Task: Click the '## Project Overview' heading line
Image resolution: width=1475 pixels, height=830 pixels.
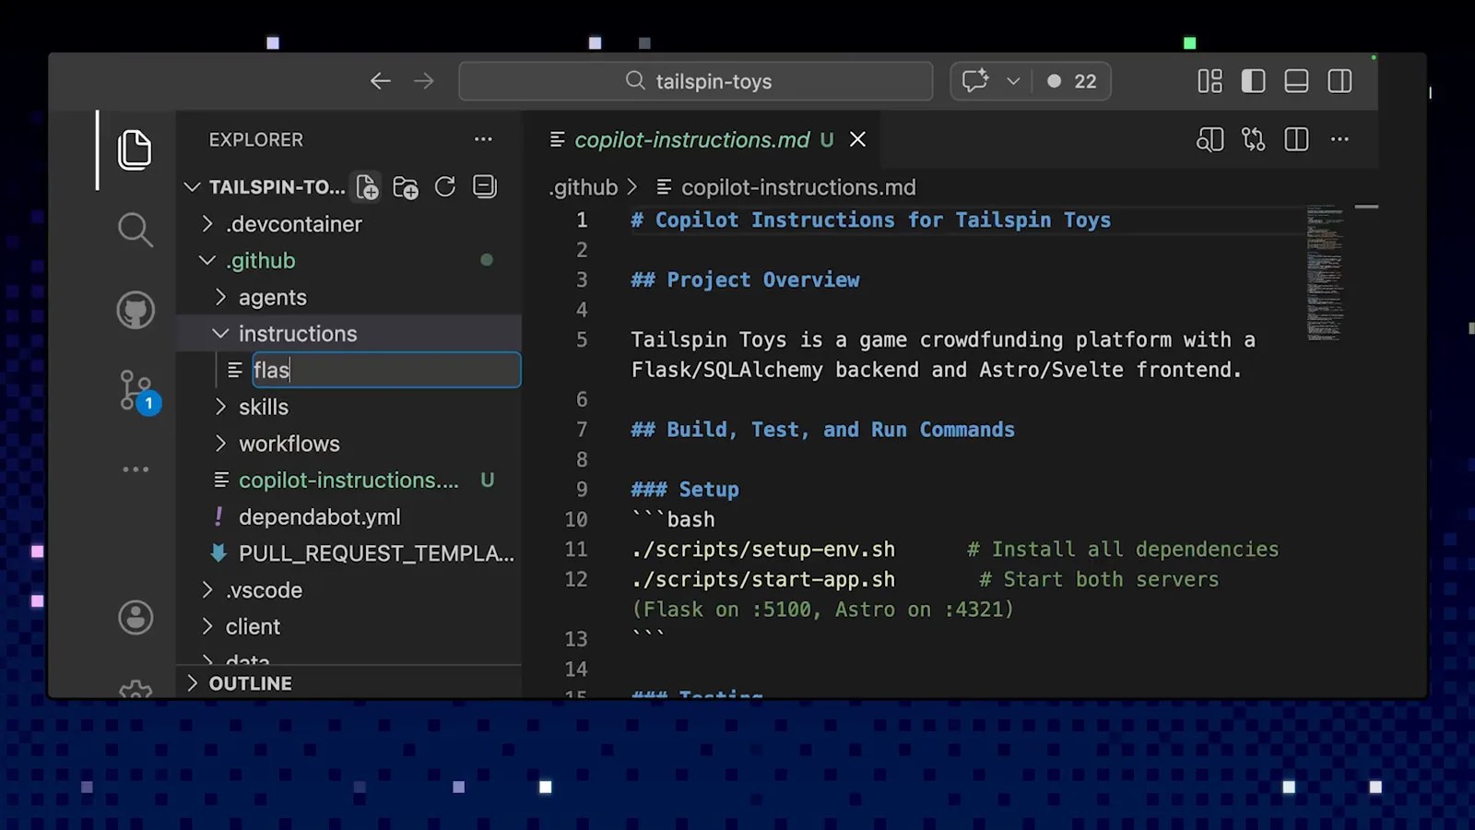Action: 745,279
